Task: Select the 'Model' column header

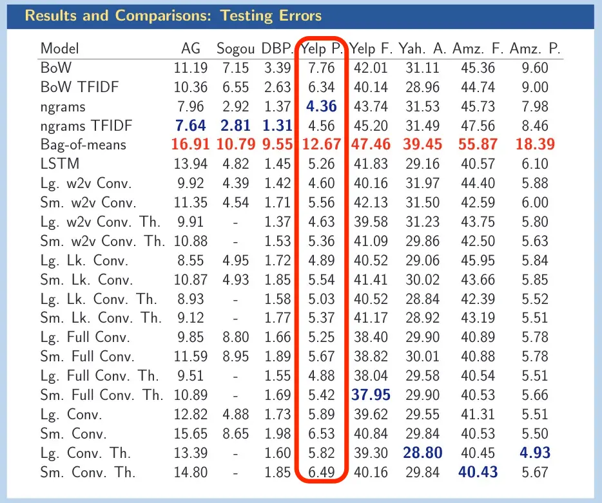Action: coord(59,48)
